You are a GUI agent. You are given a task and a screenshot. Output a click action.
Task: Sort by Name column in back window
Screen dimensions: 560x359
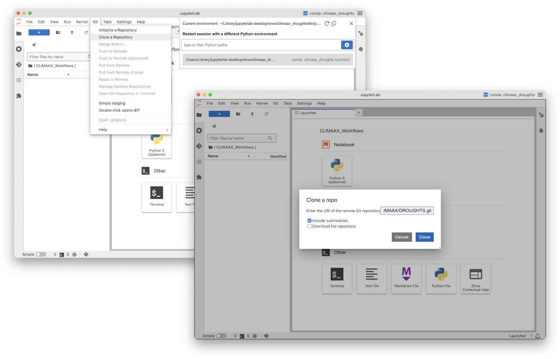(49, 74)
